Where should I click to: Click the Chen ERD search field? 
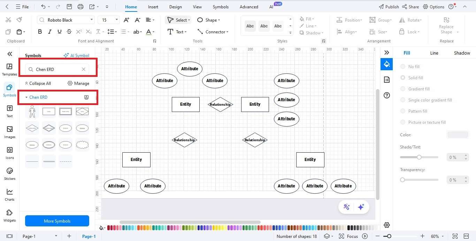[x=57, y=69]
